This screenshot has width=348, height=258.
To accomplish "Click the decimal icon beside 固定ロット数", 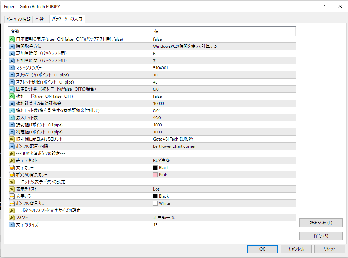I will [x=12, y=89].
